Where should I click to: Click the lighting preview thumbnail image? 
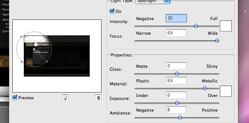coord(57,56)
